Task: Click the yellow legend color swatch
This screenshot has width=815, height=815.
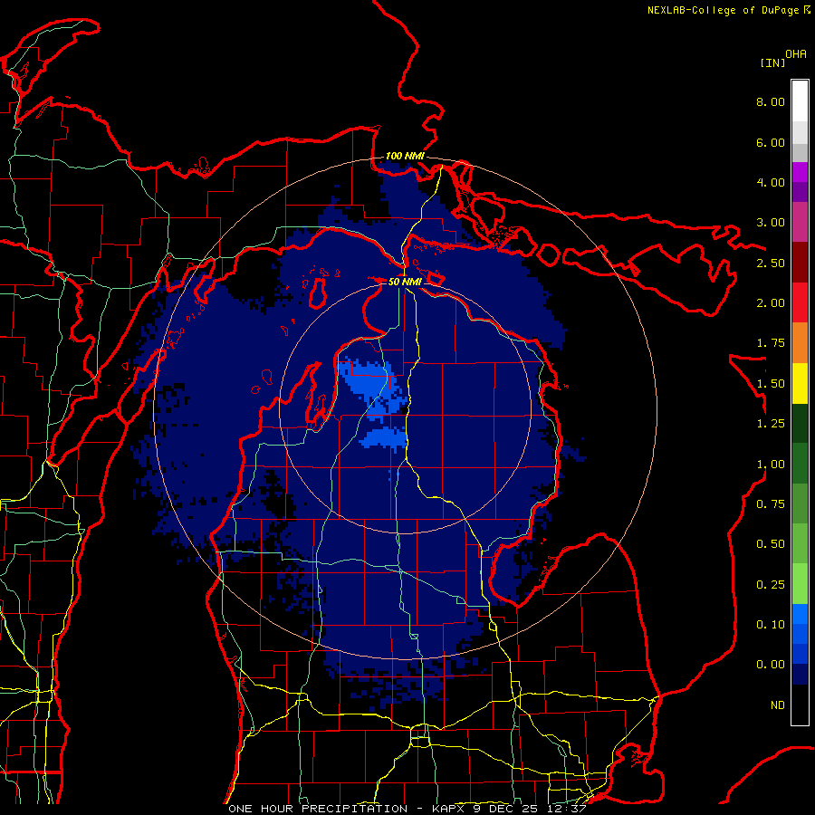Action: [800, 383]
